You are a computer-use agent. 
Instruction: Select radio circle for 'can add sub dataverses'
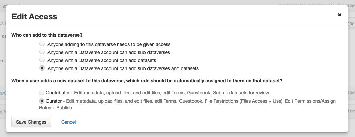[42, 52]
